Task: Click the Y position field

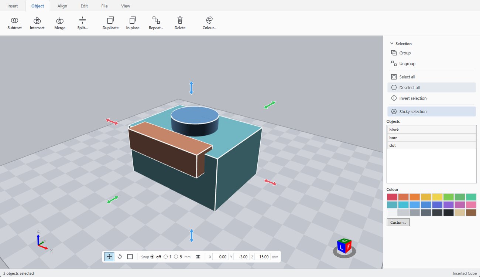Action: click(x=241, y=257)
